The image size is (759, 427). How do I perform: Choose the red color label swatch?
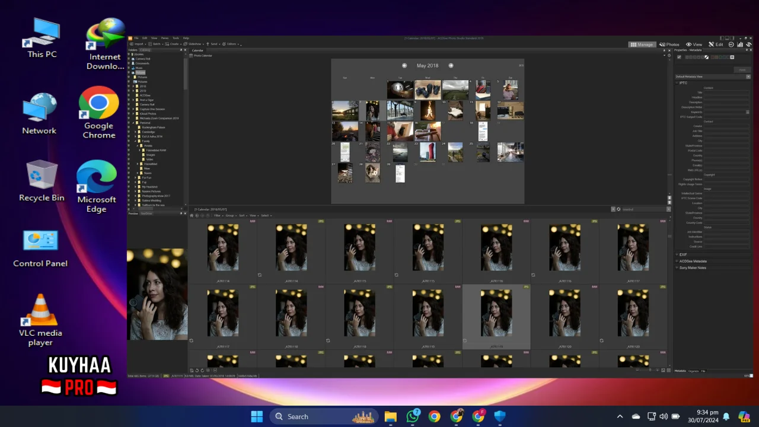tap(712, 57)
